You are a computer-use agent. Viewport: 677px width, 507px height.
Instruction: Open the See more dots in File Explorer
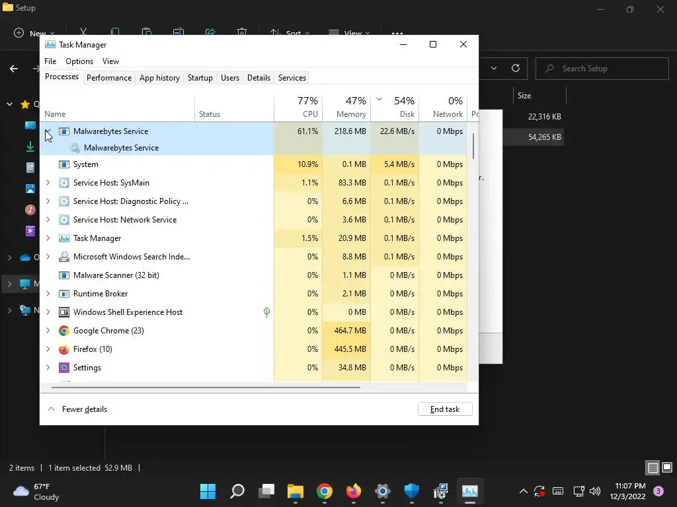[397, 33]
